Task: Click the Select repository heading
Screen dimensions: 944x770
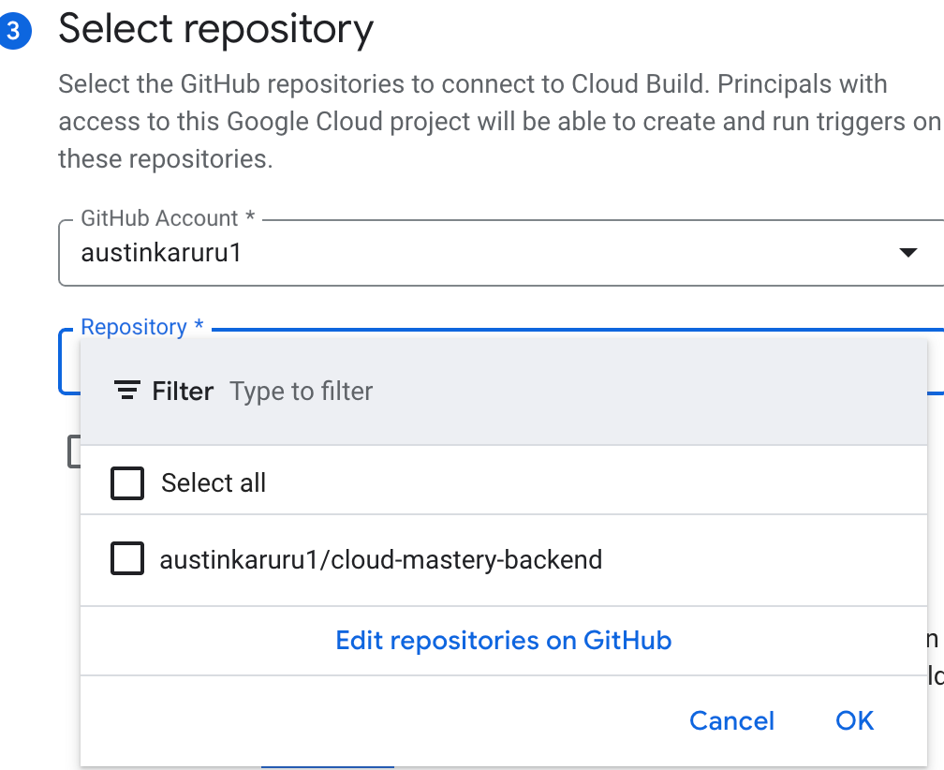Action: [x=214, y=30]
